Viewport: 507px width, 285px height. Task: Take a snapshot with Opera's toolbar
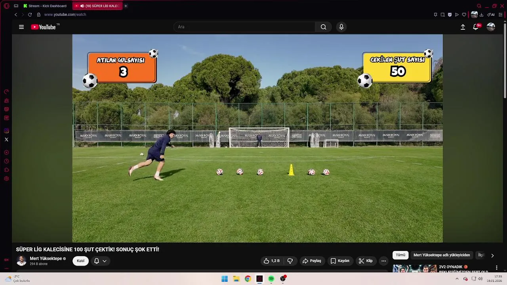click(x=442, y=15)
